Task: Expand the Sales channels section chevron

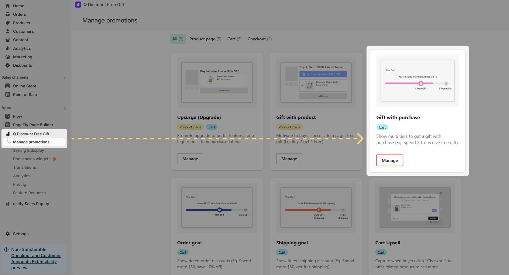Action: [x=64, y=78]
